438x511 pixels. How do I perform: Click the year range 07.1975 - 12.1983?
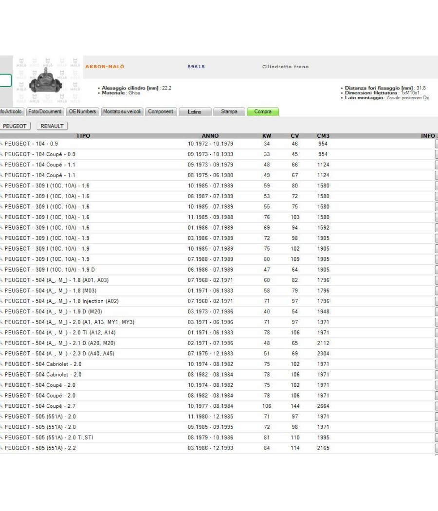click(211, 353)
